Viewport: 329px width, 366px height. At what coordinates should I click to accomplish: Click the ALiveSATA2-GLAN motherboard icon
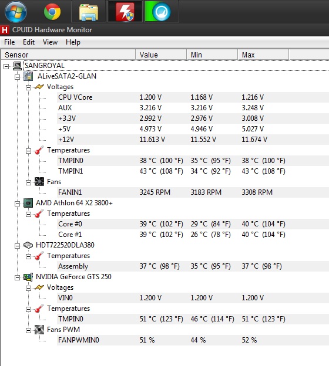tap(28, 76)
